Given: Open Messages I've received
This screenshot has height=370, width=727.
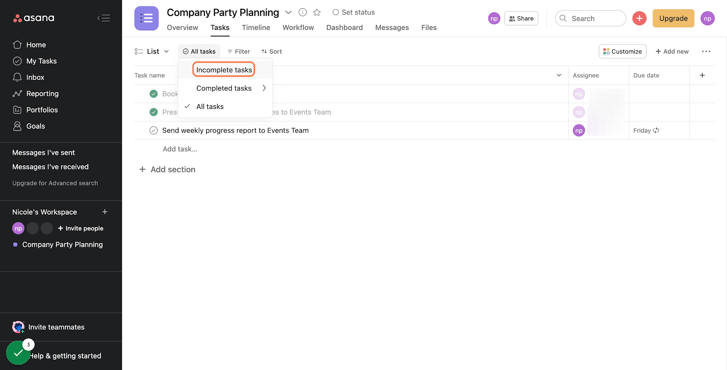Looking at the screenshot, I should tap(50, 167).
